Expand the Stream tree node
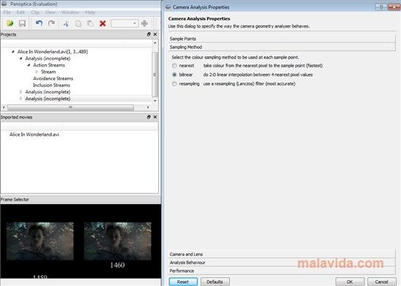Screen dimensions: 401x286 pos(36,72)
